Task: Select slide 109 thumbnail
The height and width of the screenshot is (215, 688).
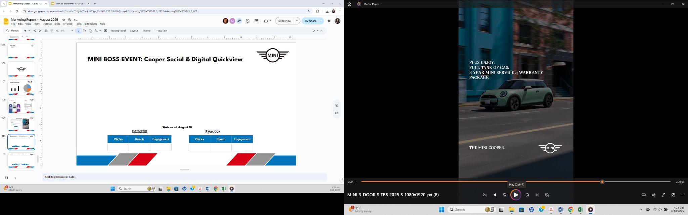Action: tap(21, 124)
